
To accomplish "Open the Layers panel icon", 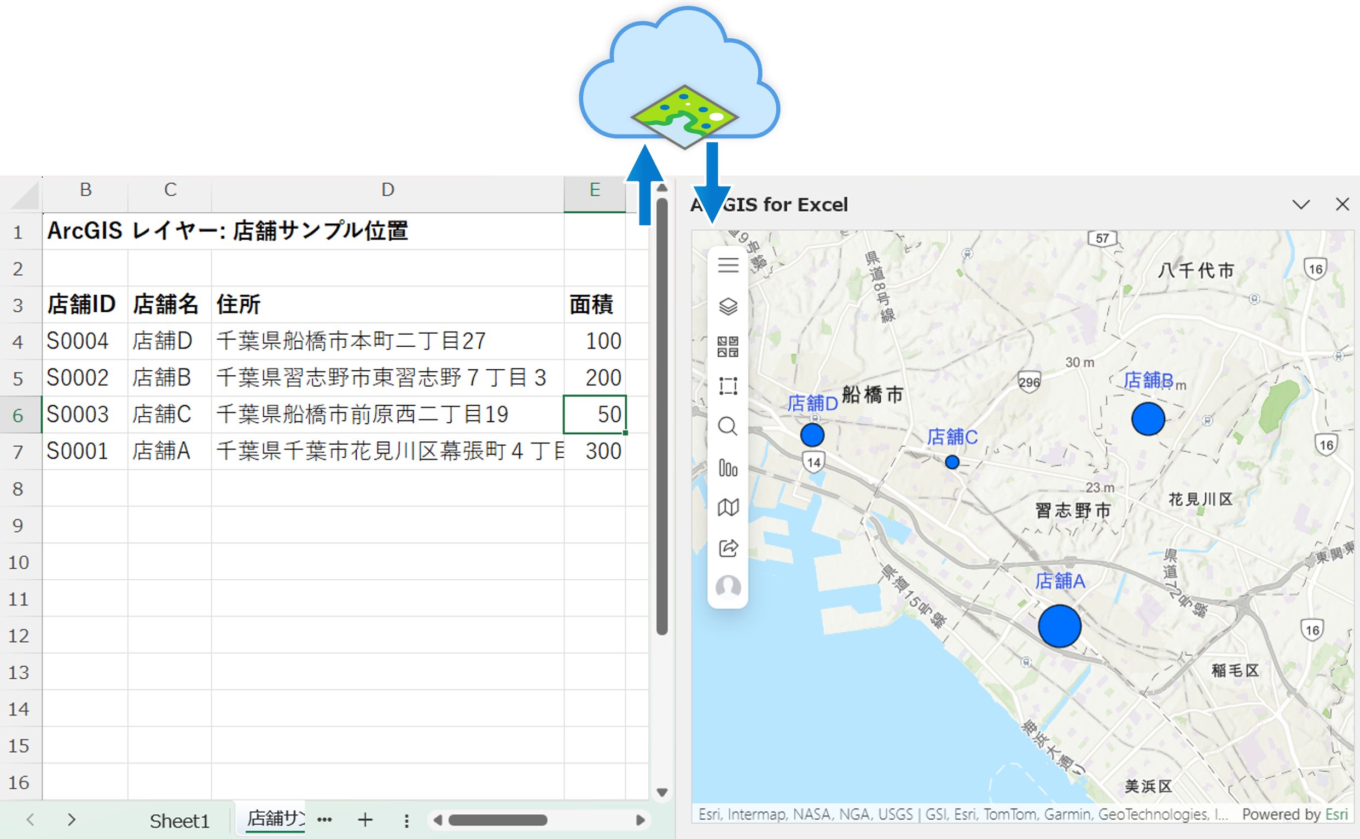I will click(x=728, y=306).
